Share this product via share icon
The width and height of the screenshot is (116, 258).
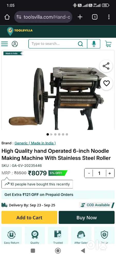click(106, 66)
